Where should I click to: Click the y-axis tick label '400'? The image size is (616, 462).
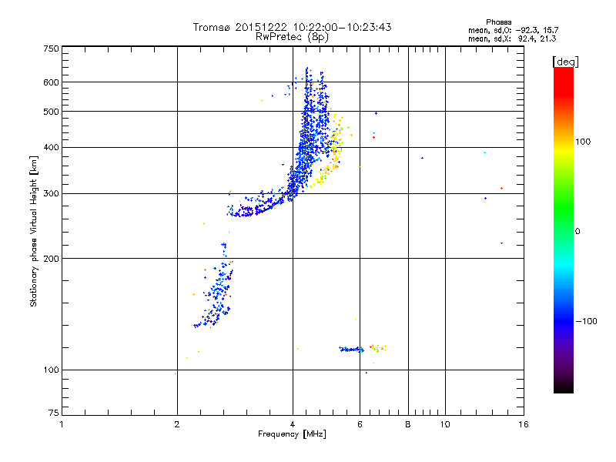point(51,147)
